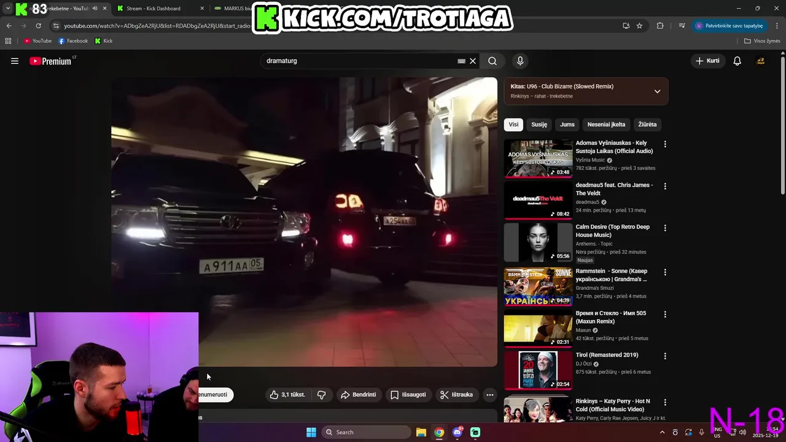Viewport: 786px width, 442px height.
Task: Open the on-screen keyboard icon in search
Action: point(461,61)
